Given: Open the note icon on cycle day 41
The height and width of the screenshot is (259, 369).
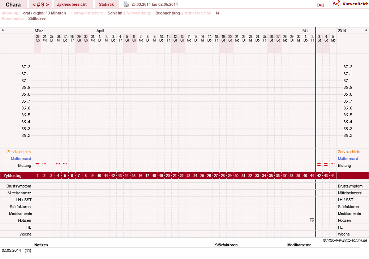Looking at the screenshot, I should pos(312,220).
